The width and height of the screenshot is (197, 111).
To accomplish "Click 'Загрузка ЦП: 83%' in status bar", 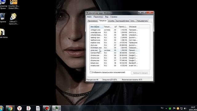I will pyautogui.click(x=110, y=80).
